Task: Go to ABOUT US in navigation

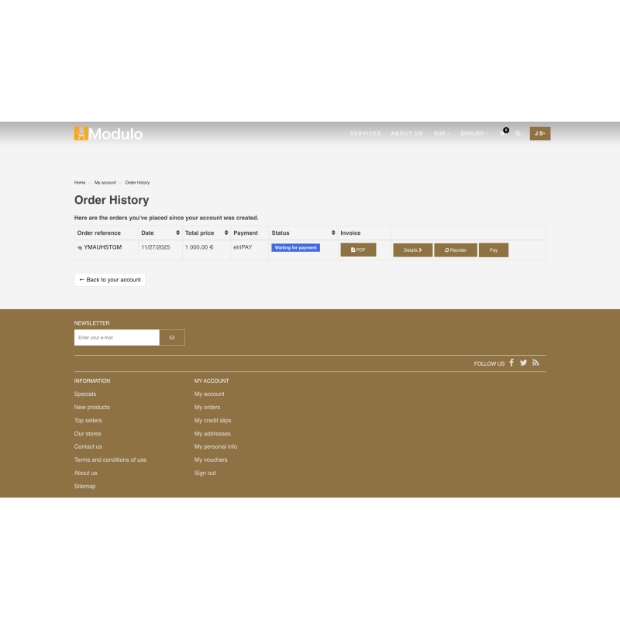Action: [407, 133]
